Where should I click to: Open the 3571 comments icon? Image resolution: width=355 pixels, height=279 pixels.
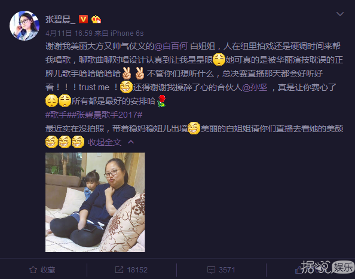tap(211, 269)
